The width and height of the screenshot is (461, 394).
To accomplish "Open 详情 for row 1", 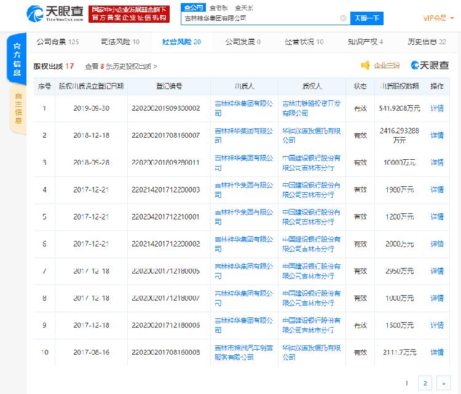I will coord(437,108).
